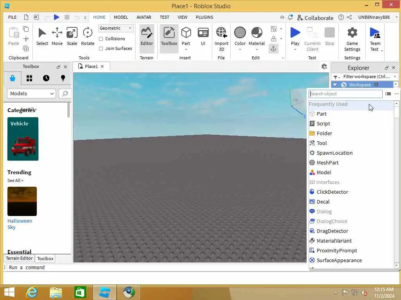
Task: Switch to the VIEW ribbon tab
Action: (182, 17)
